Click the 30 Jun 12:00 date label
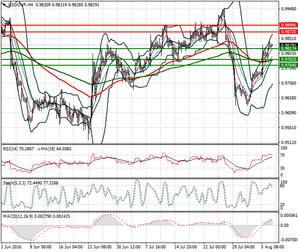The height and width of the screenshot is (252, 298). click(x=129, y=247)
